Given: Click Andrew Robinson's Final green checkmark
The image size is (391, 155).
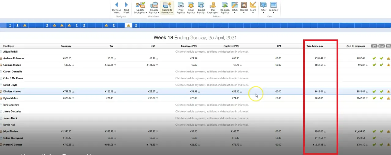Looking at the screenshot, I should (x=382, y=58).
